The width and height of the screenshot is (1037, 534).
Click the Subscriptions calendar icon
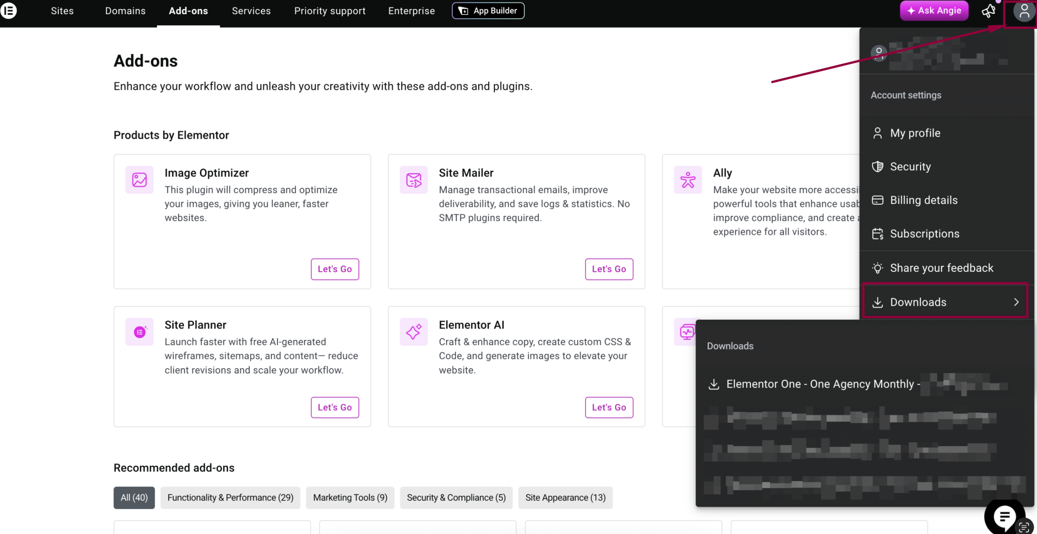(877, 234)
